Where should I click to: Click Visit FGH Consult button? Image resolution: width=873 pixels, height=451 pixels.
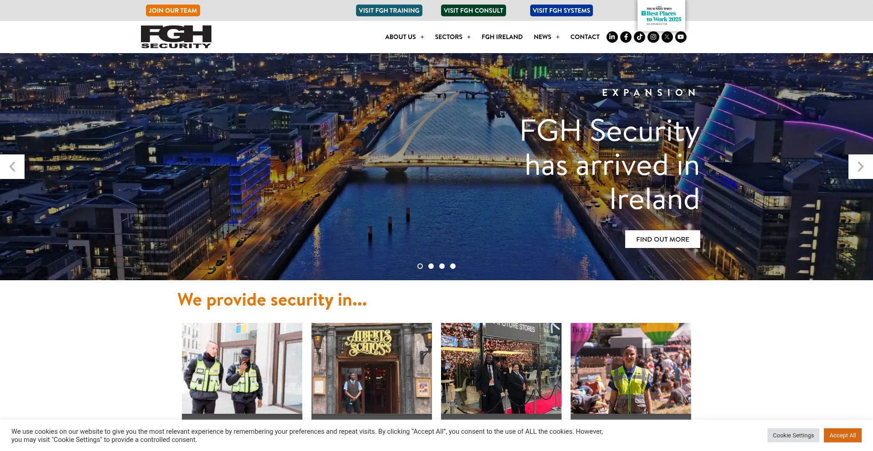473,10
